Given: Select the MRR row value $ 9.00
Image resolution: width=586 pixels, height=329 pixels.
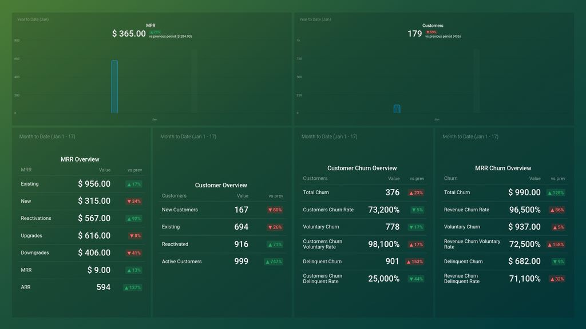Looking at the screenshot, I should (98, 270).
